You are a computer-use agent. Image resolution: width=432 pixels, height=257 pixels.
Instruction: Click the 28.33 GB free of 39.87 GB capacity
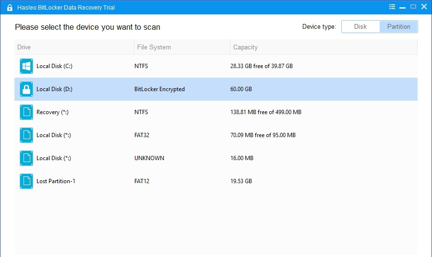tap(262, 66)
